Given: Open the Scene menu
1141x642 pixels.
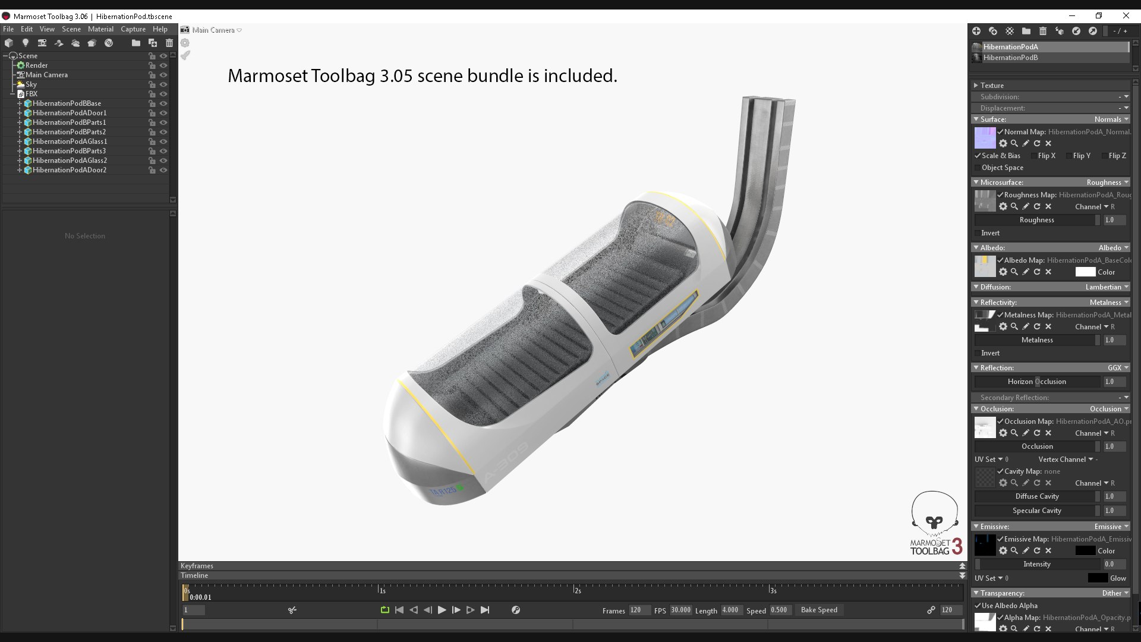Looking at the screenshot, I should (71, 29).
